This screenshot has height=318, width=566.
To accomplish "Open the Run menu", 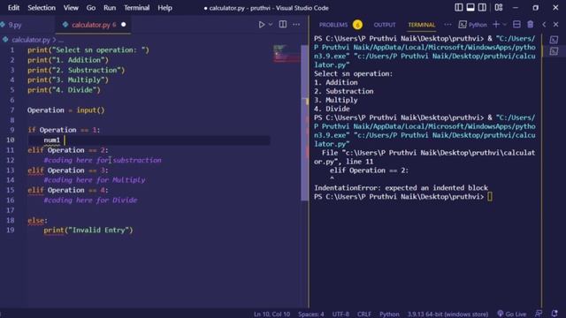I will coord(110,8).
